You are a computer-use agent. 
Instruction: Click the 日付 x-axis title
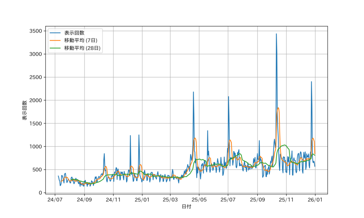(186, 206)
